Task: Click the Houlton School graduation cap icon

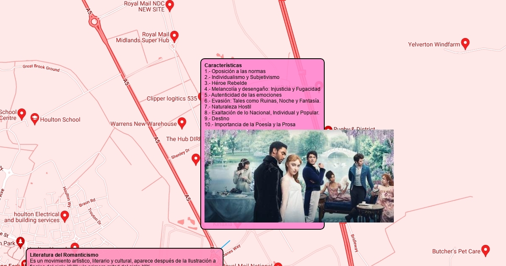Action: 35,119
